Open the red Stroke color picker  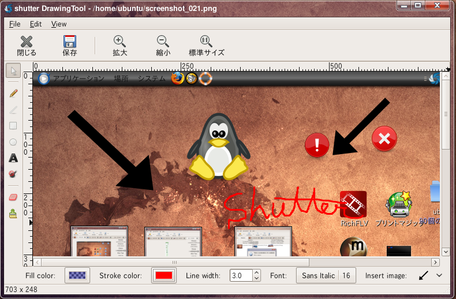[164, 275]
